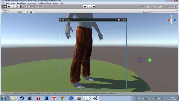The height and width of the screenshot is (101, 179).
Task: Open the Shaded draw mode dropdown
Action: coord(10,12)
